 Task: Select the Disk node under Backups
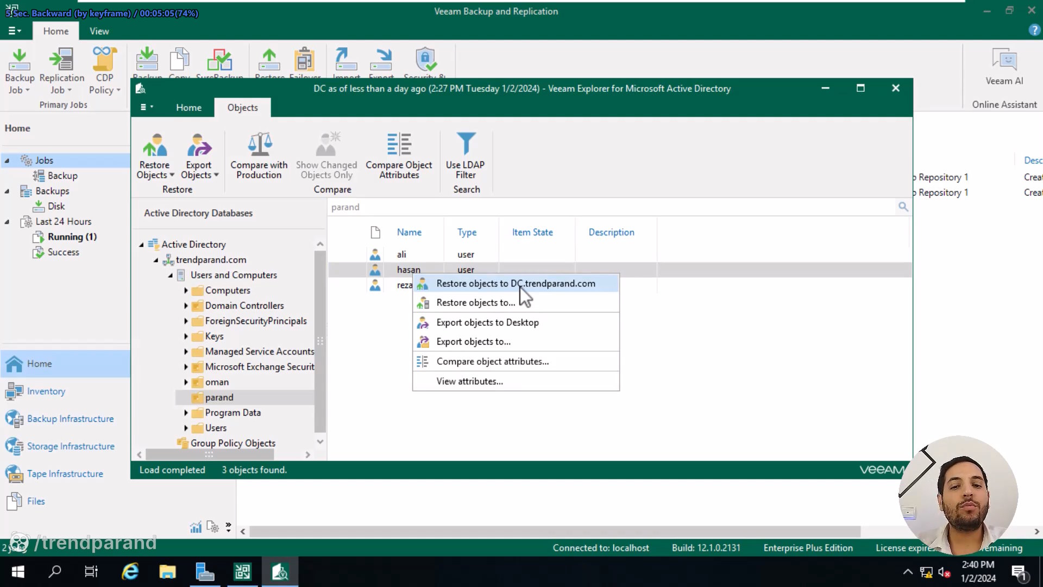click(x=56, y=207)
